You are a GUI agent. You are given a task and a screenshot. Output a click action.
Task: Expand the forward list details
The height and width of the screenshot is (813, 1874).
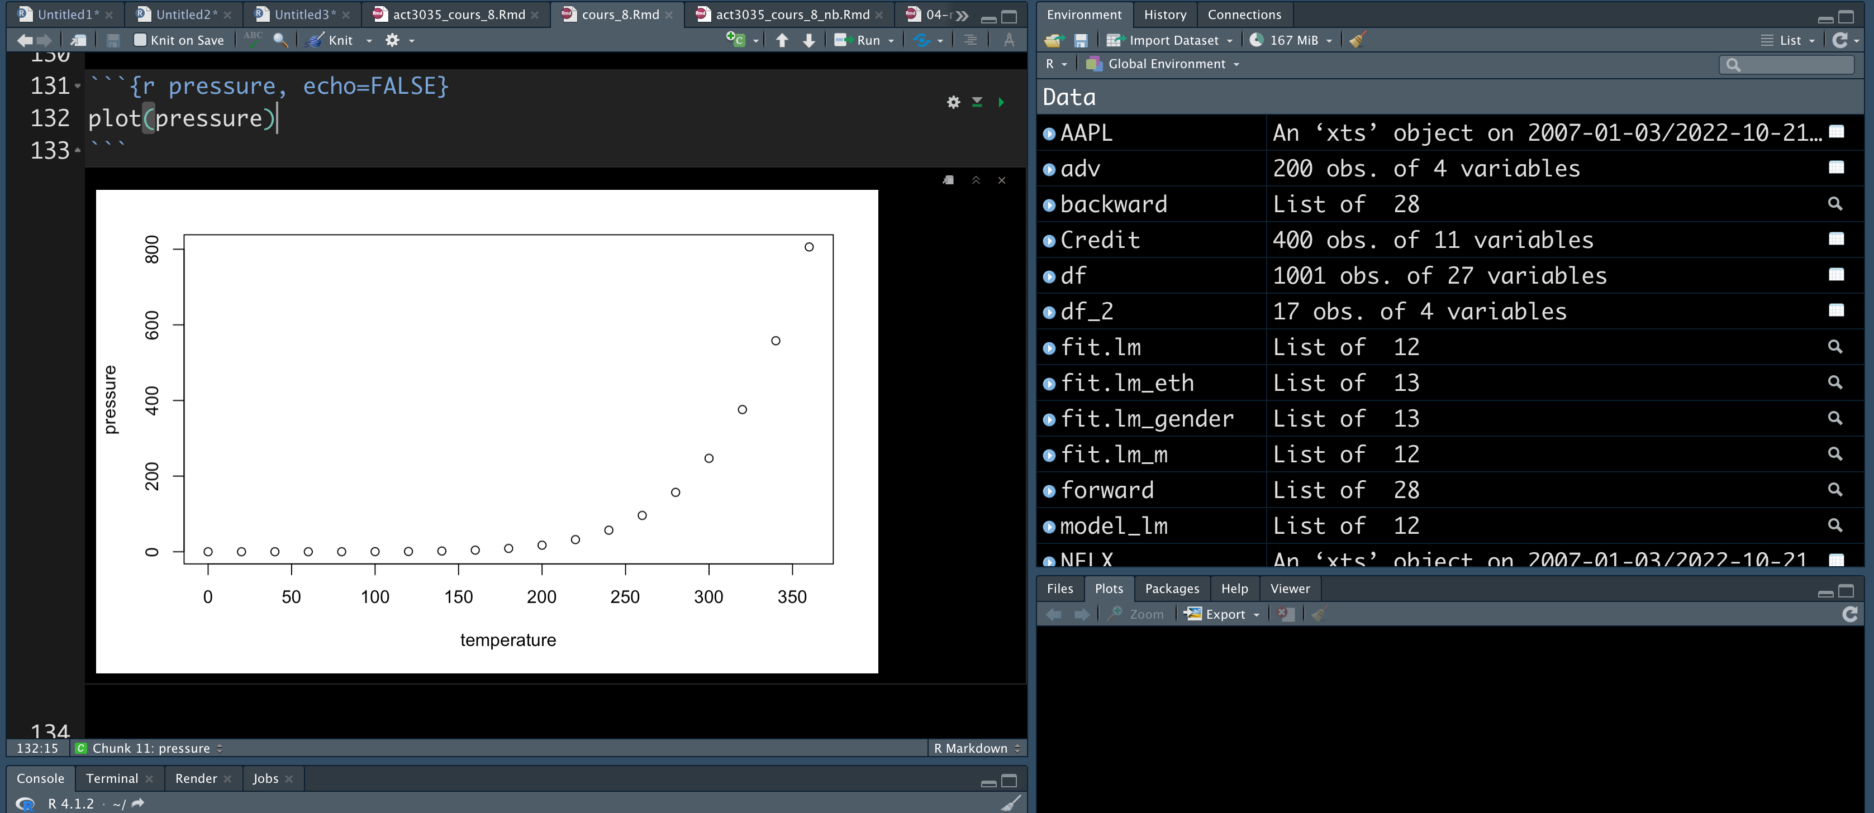point(1049,491)
